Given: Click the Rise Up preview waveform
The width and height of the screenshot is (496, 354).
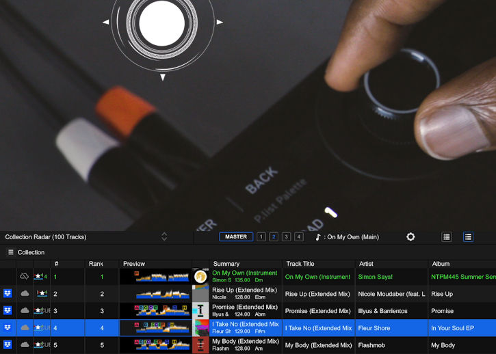Looking at the screenshot, I should 155,294.
